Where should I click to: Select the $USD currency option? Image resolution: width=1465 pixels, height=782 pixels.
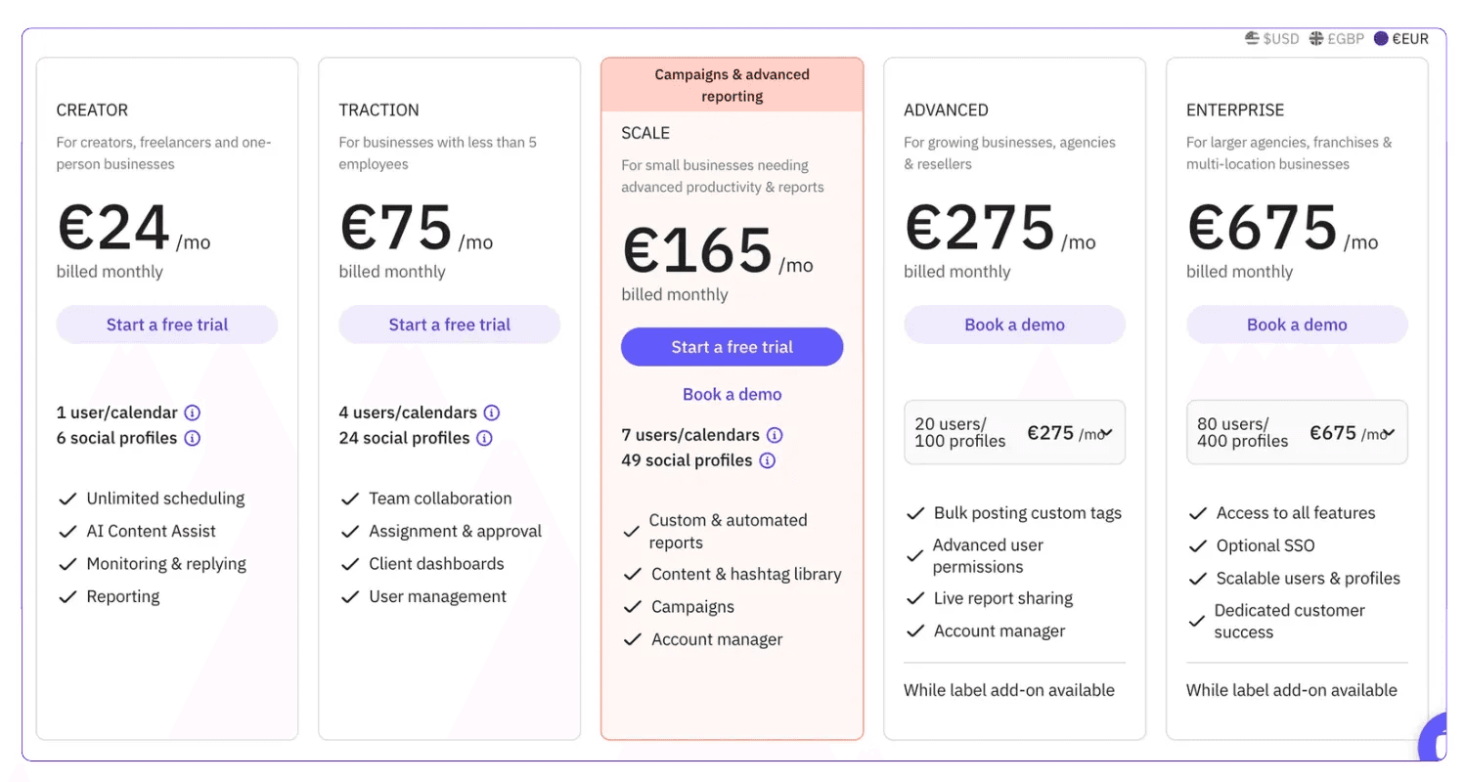coord(1272,39)
